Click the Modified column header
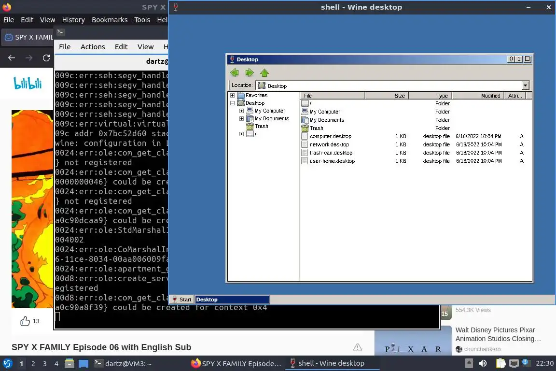 click(x=478, y=96)
